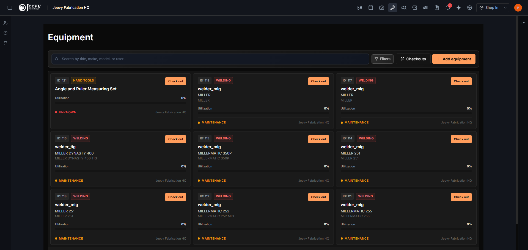The height and width of the screenshot is (250, 528).
Task: Check out the welder_tig ID 116
Action: 175,139
